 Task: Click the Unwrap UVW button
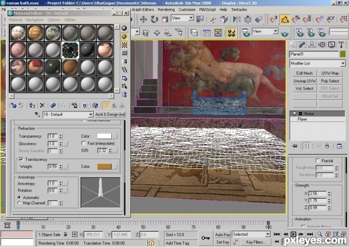pyautogui.click(x=304, y=81)
